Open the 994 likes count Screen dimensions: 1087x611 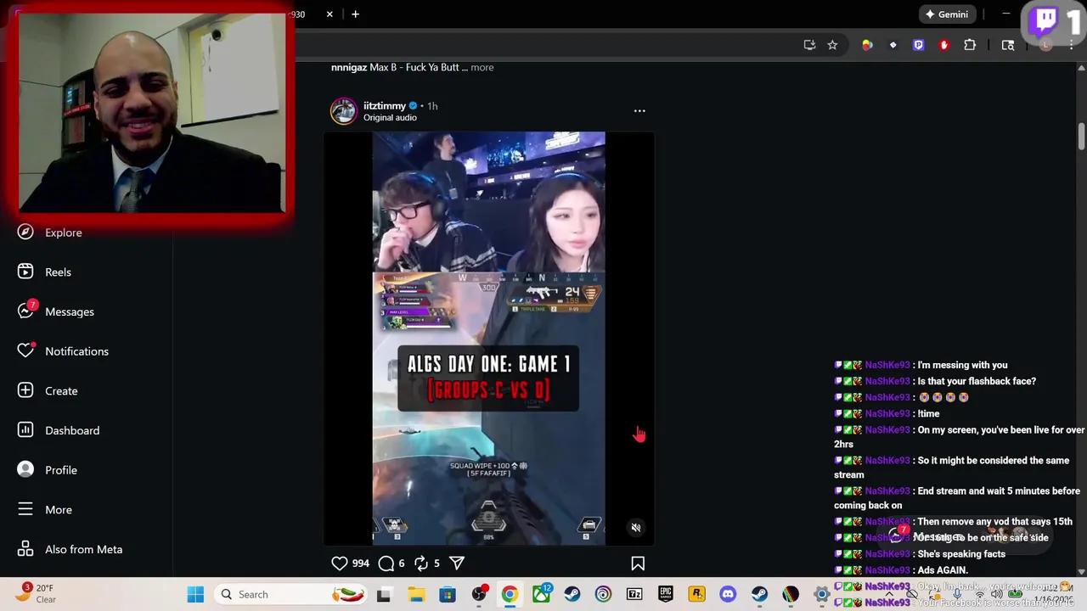point(361,563)
